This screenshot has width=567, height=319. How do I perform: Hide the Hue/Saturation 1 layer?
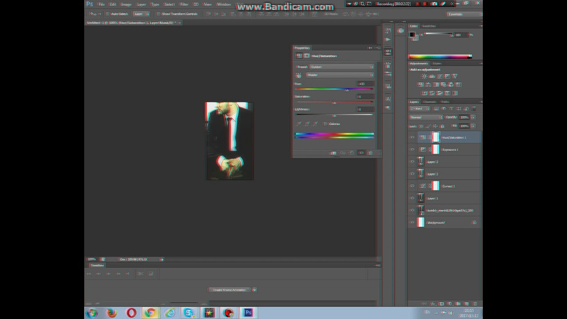point(412,137)
